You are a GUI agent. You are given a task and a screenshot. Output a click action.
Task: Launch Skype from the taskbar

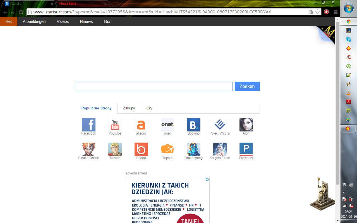coord(348,39)
